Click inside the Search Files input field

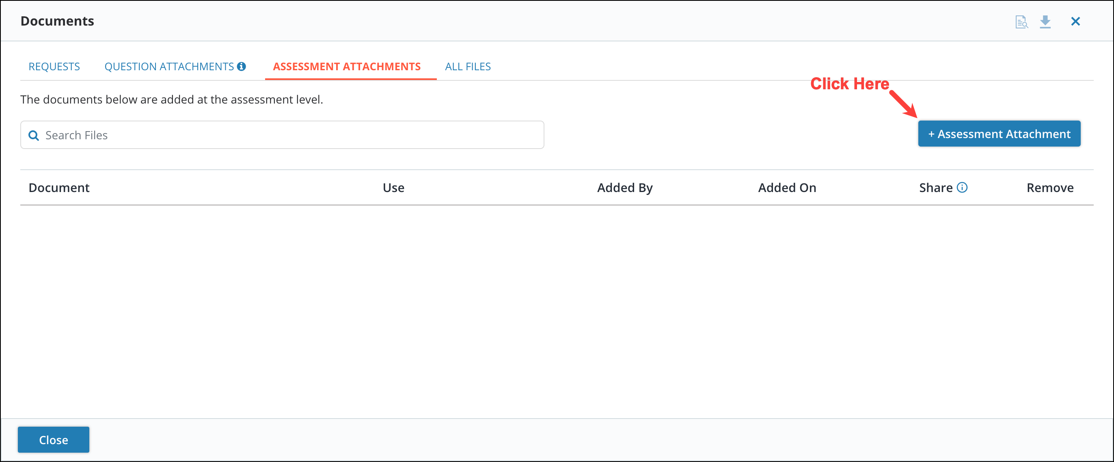coord(281,134)
